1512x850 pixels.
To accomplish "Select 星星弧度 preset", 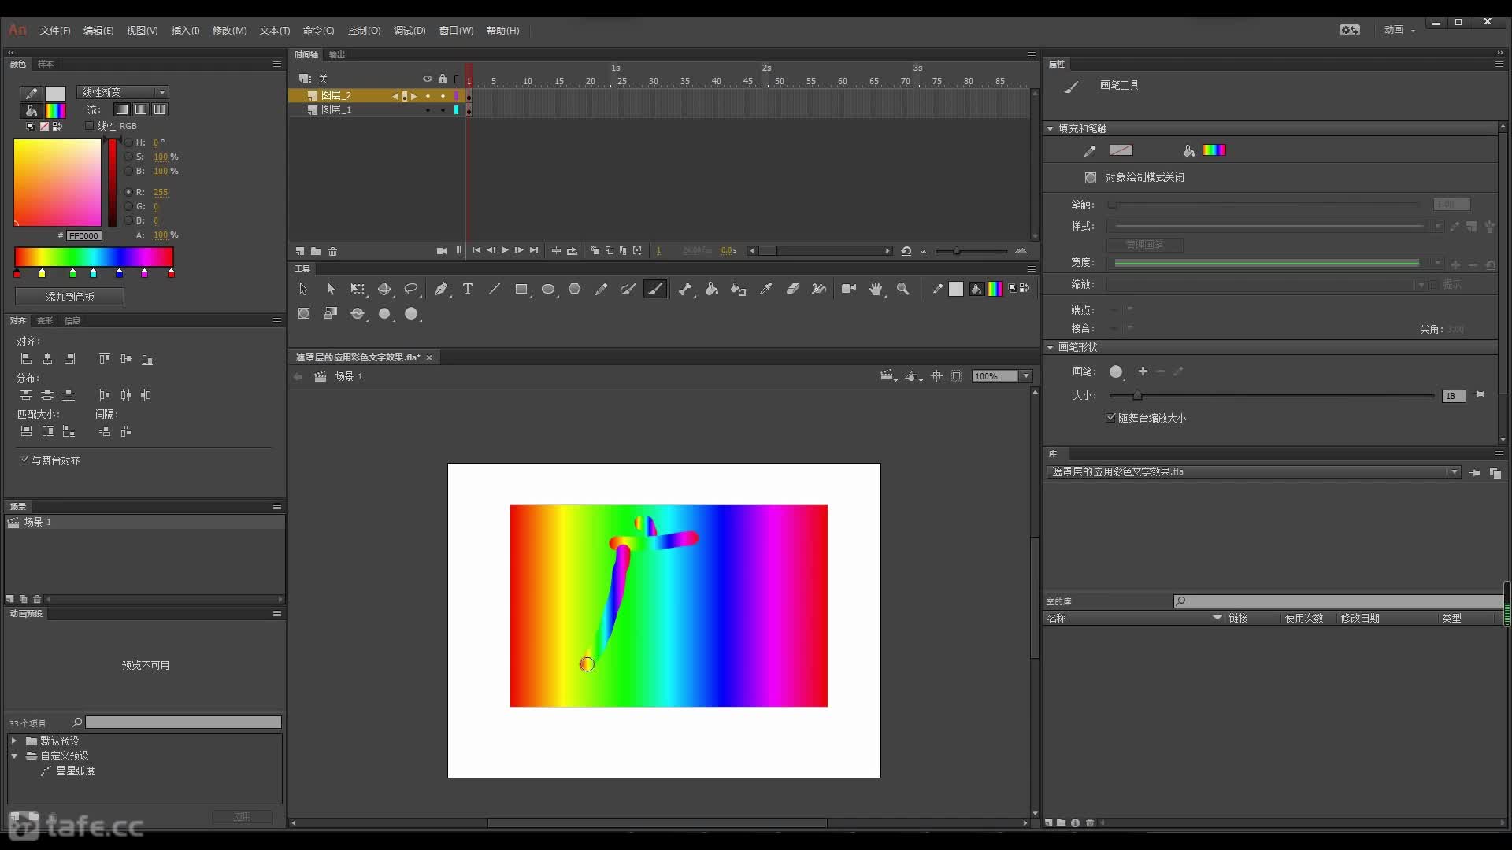I will [76, 771].
